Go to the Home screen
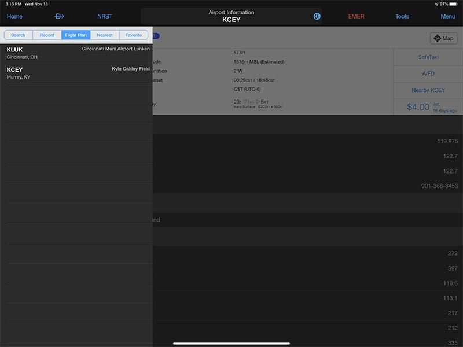Image resolution: width=463 pixels, height=347 pixels. pos(14,16)
